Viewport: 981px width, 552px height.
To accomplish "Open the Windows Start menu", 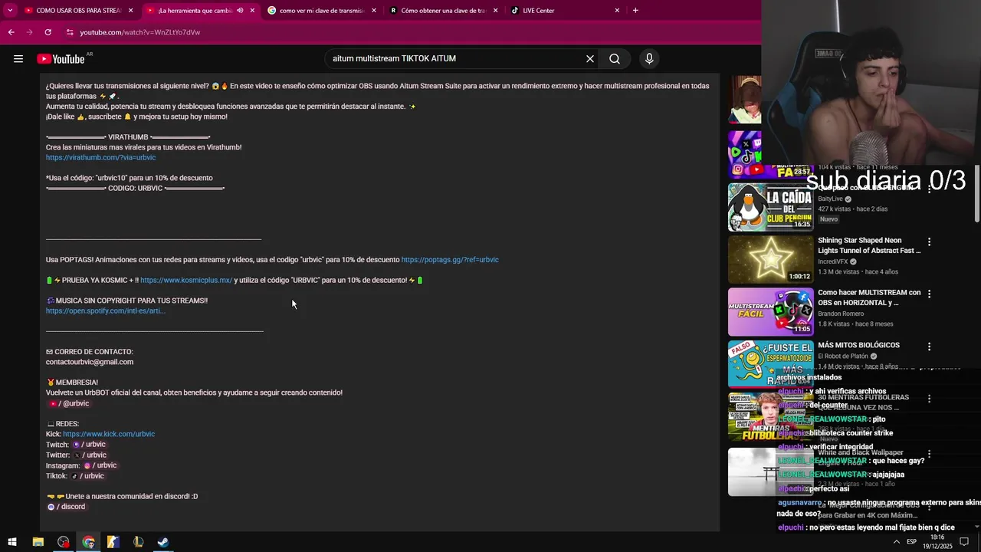I will [12, 542].
